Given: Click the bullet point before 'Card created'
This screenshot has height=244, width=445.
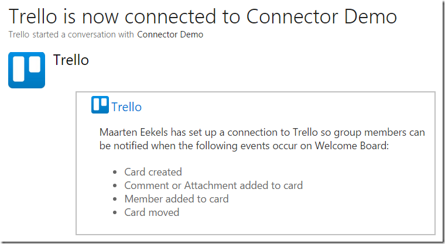Looking at the screenshot, I should click(x=115, y=172).
